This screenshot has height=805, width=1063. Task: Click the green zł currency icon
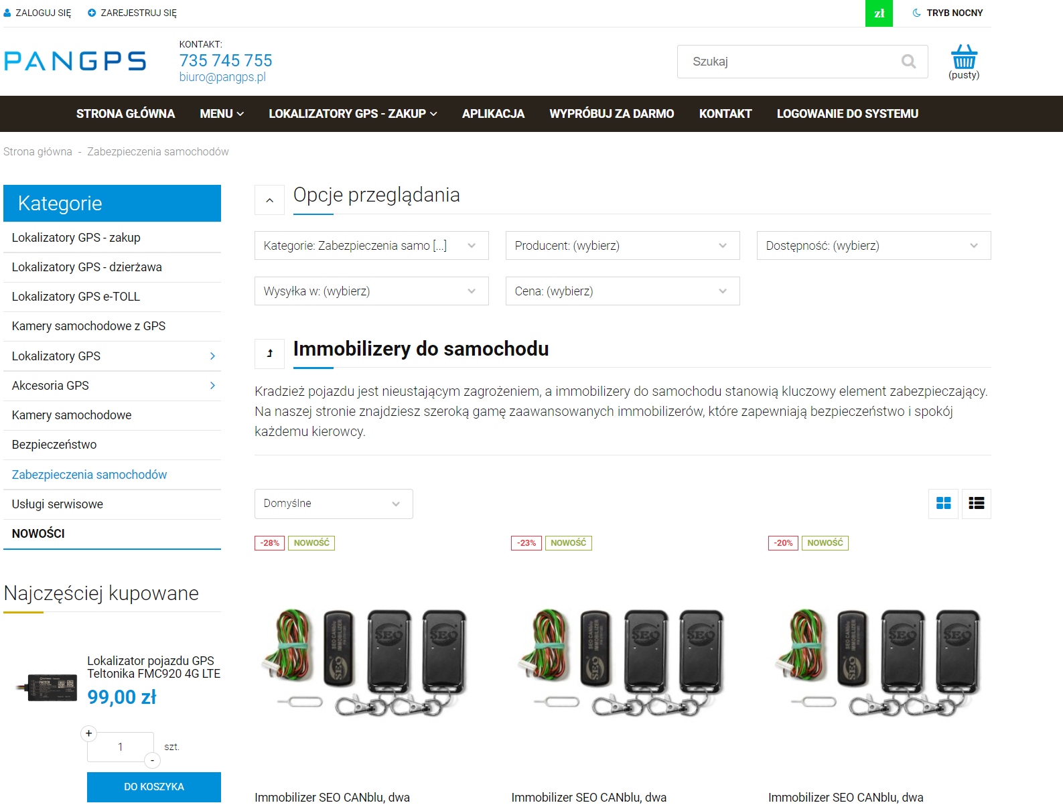[x=879, y=13]
